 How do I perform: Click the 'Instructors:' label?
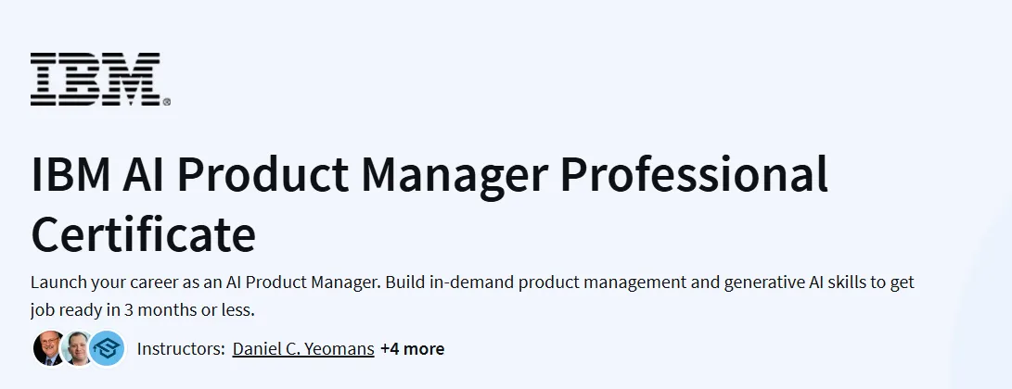pos(181,349)
